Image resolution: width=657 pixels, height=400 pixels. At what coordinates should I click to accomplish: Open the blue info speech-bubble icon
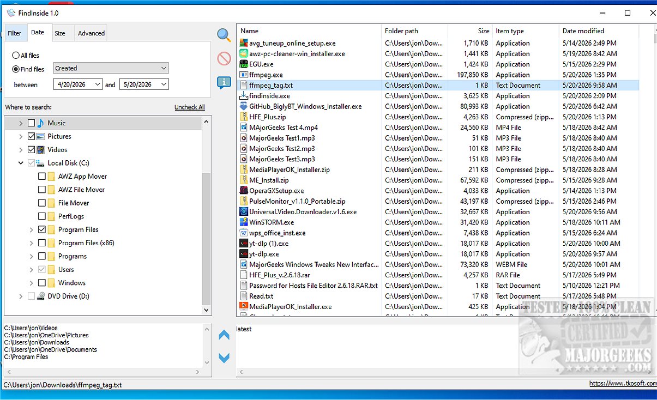[224, 82]
